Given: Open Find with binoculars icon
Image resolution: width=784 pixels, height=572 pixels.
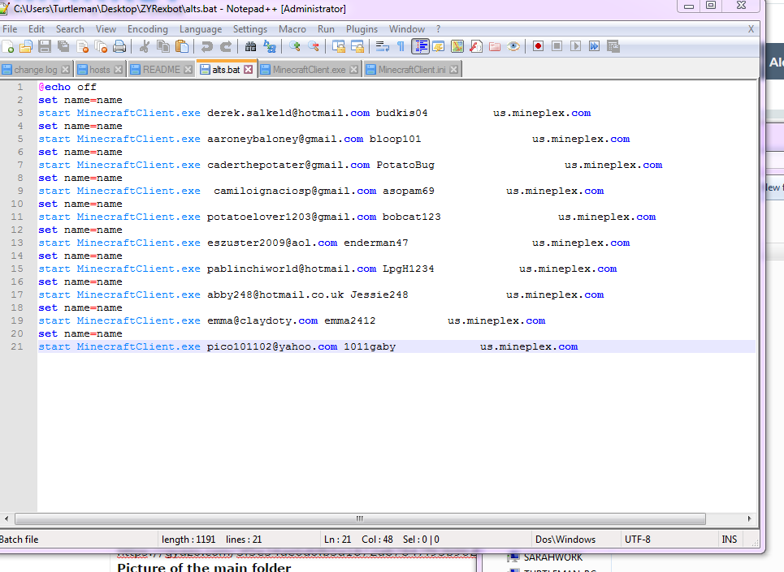Looking at the screenshot, I should pos(250,47).
